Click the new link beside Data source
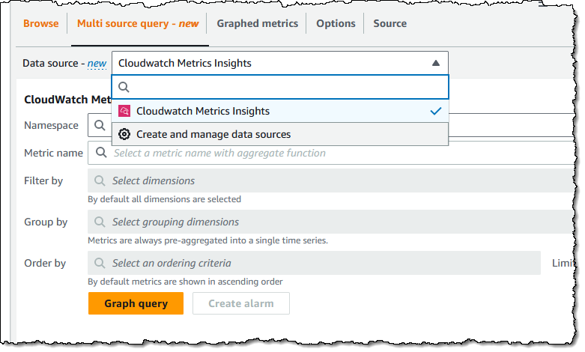The width and height of the screenshot is (585, 352). point(97,64)
